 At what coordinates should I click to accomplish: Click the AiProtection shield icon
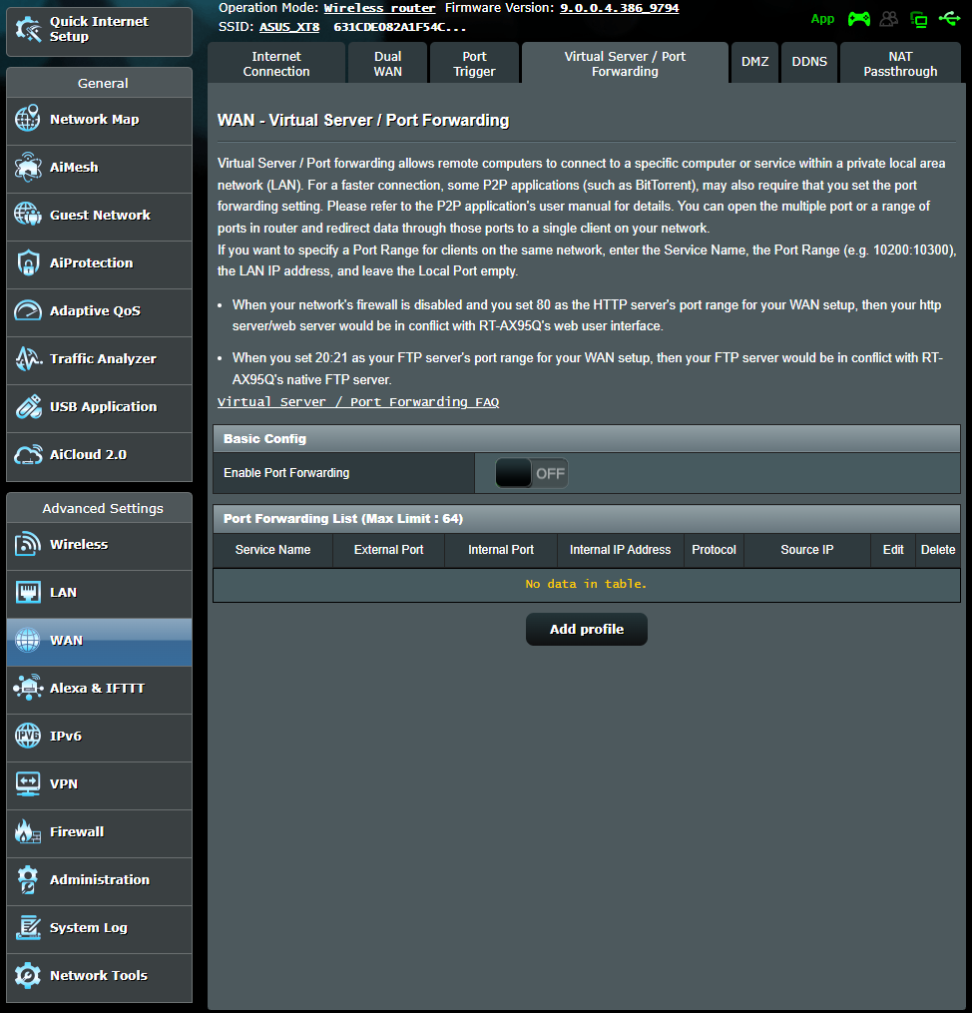(x=28, y=262)
